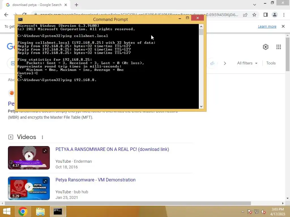Open the Chrome profile avatar
The image size is (290, 217).
pos(275,15)
